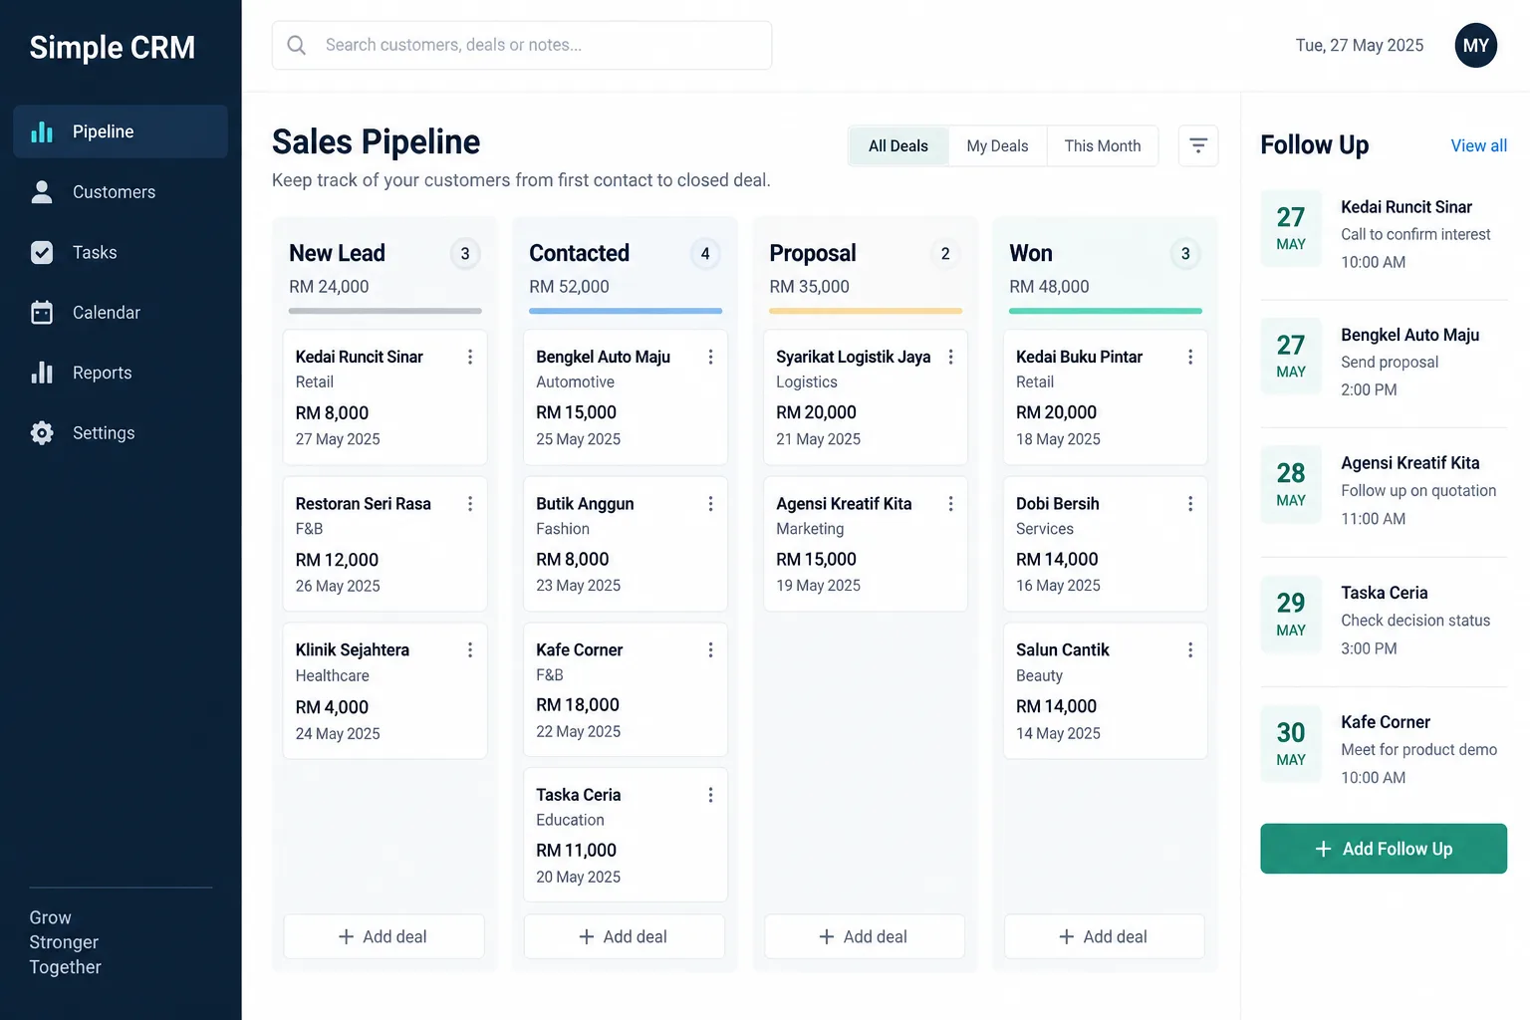This screenshot has width=1530, height=1020.
Task: Open options menu for Kedai Runcit Sinar deal
Action: click(470, 357)
